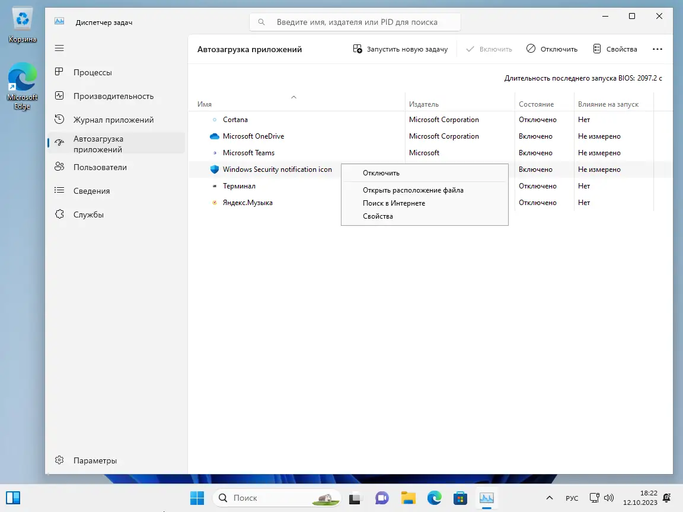Open the three-dot more options menu
The width and height of the screenshot is (683, 512).
658,49
